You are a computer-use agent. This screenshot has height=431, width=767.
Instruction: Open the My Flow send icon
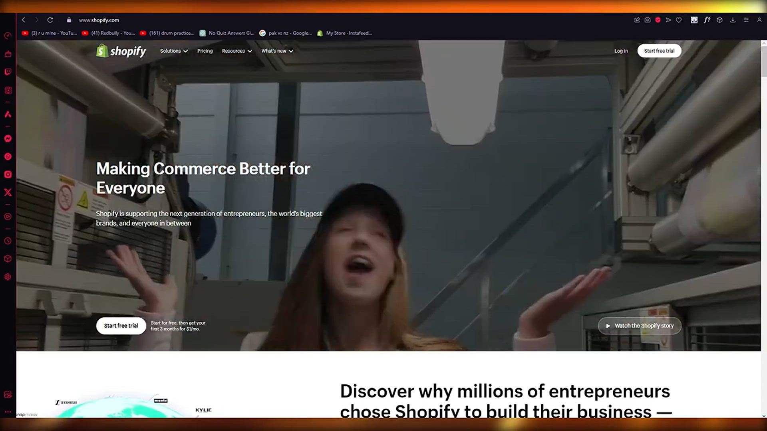(668, 20)
